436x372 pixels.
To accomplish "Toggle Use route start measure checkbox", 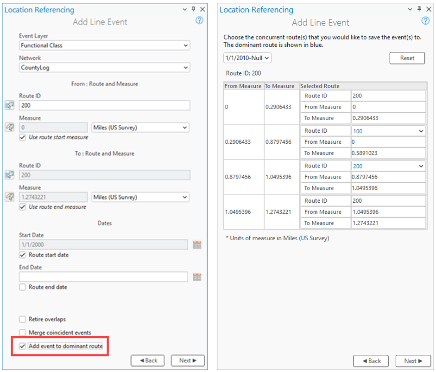I will point(23,137).
